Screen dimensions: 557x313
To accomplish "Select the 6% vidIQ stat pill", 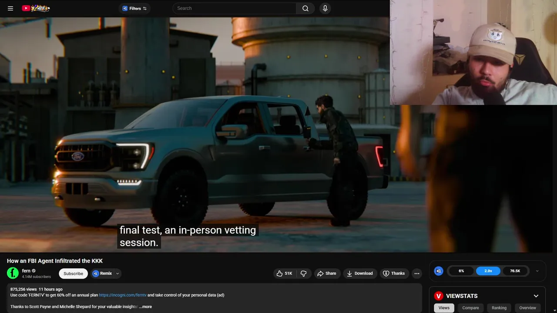I will tap(461, 271).
